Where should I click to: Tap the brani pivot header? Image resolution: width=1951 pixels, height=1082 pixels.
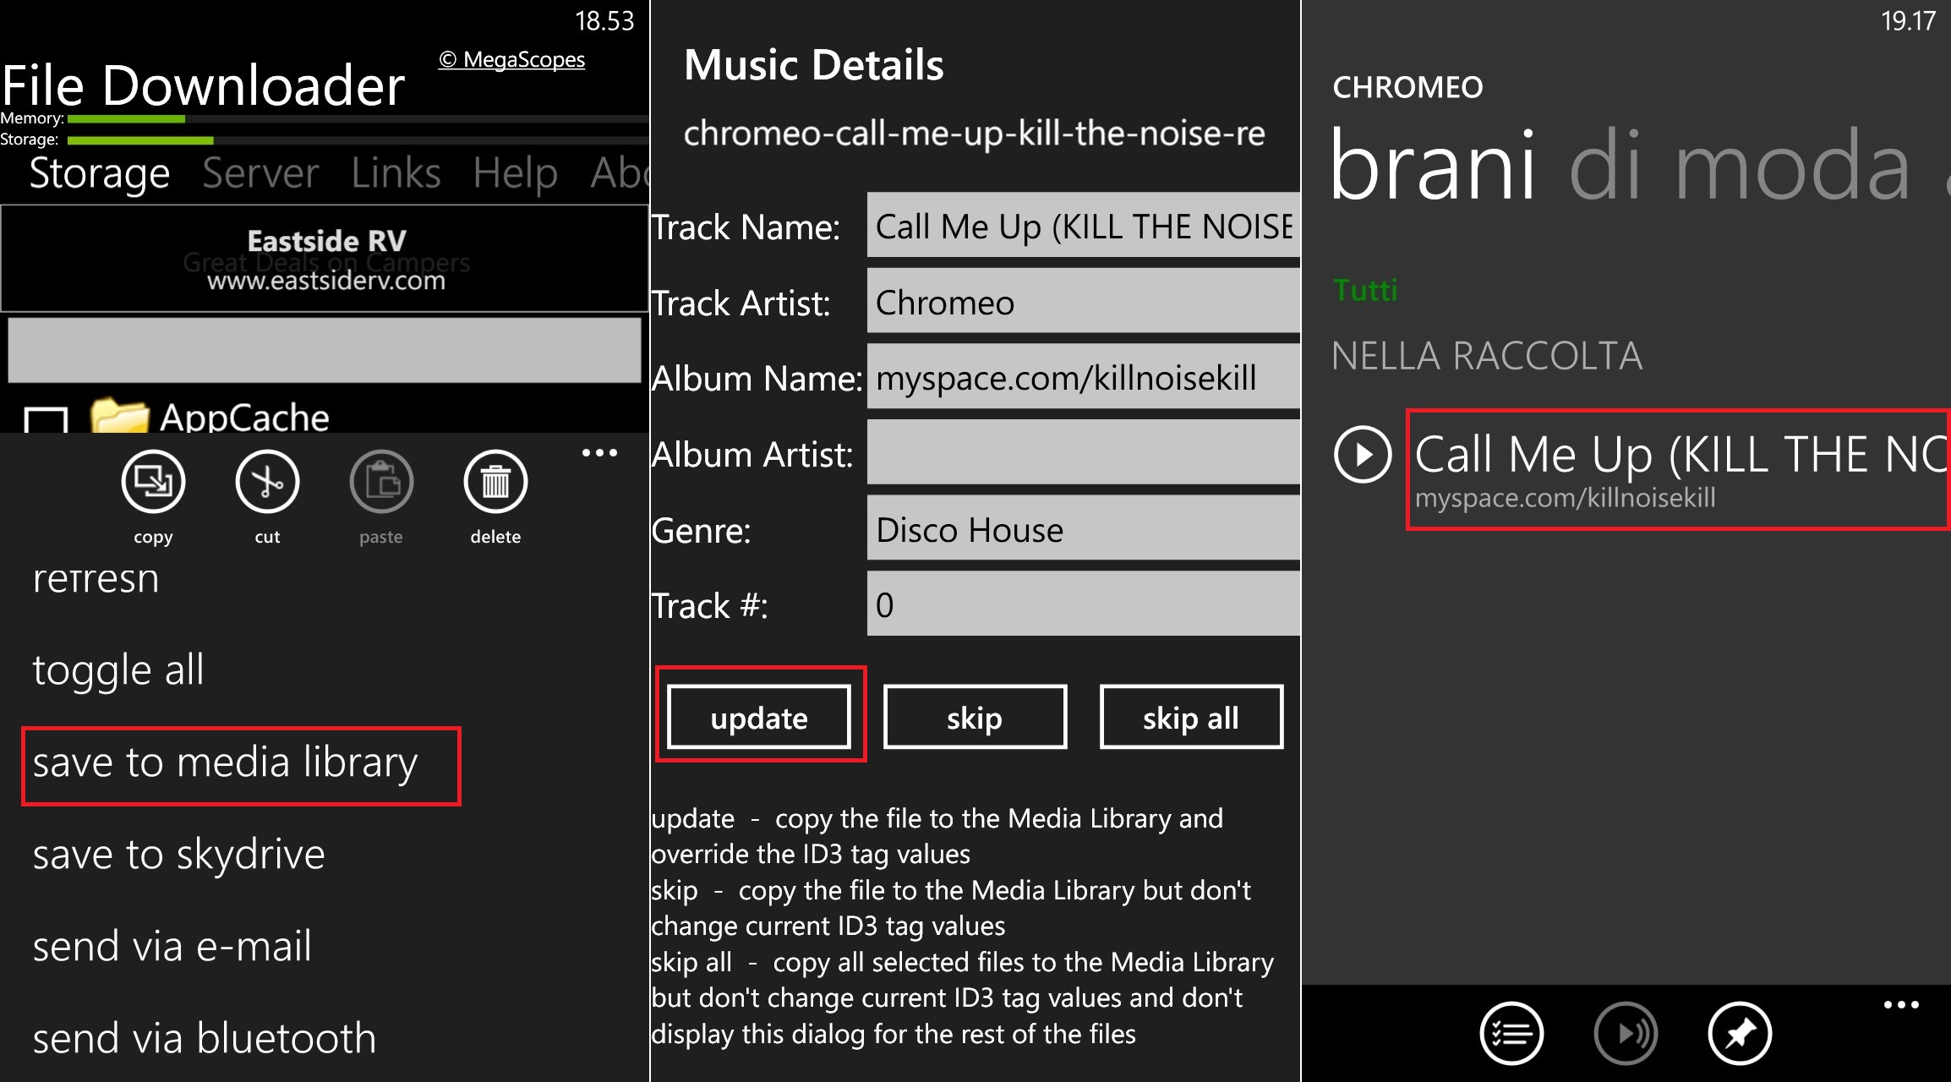pos(1432,164)
